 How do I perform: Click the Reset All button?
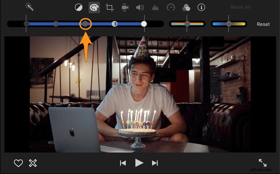pos(241,7)
